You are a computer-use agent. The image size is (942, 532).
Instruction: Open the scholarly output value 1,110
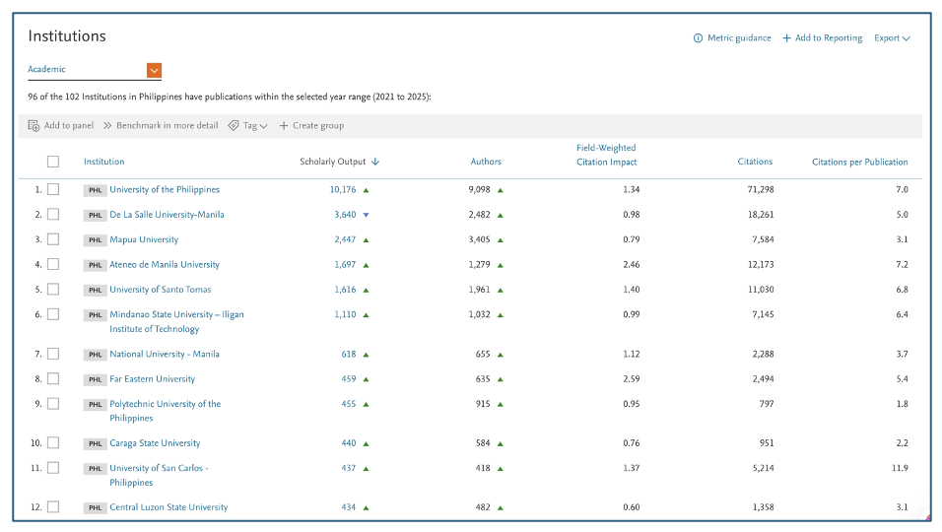tap(346, 314)
